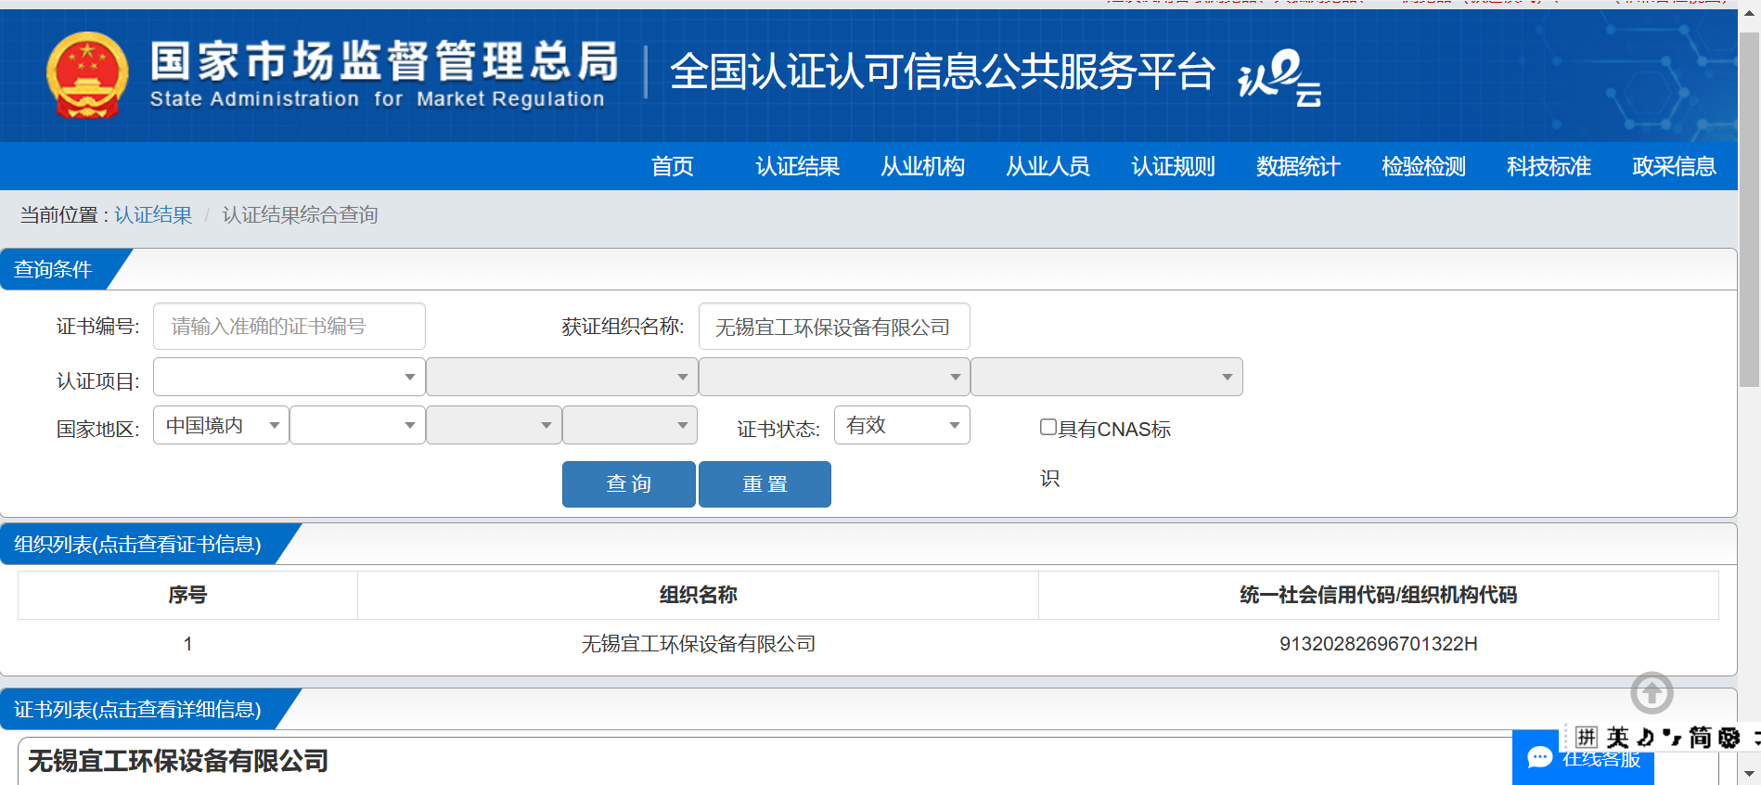The height and width of the screenshot is (785, 1761).
Task: Open the 在线客服 chat bubble icon
Action: [x=1540, y=757]
